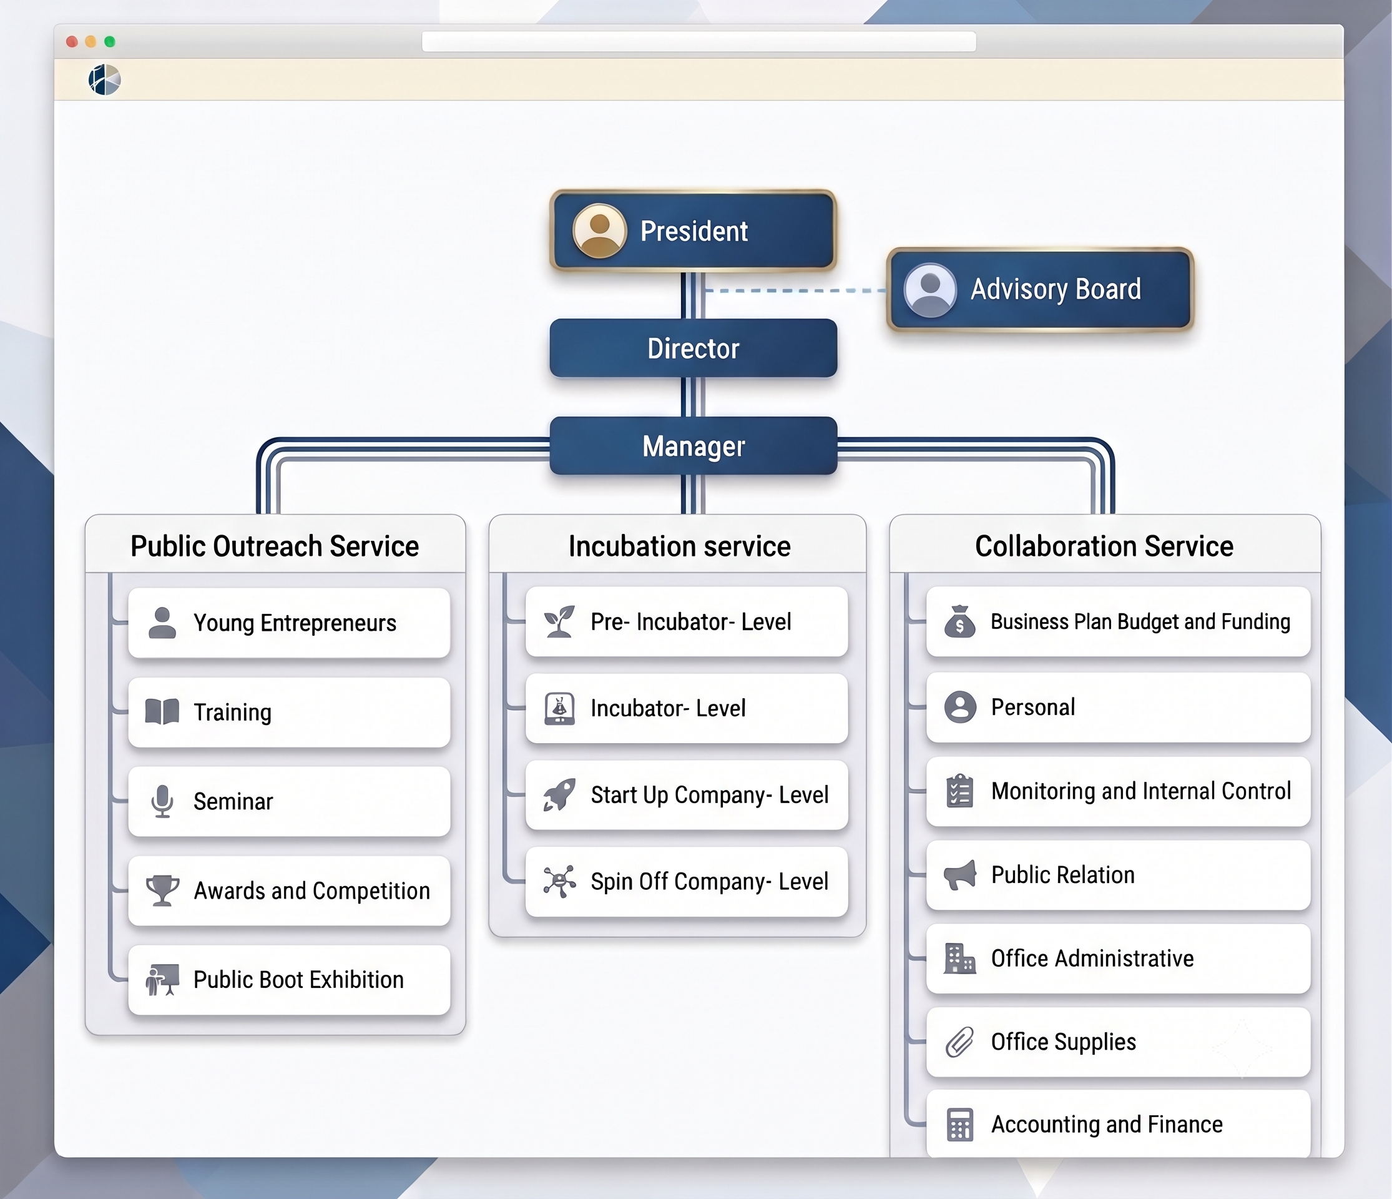Click the megaphone icon beside Public Relation

coord(959,875)
